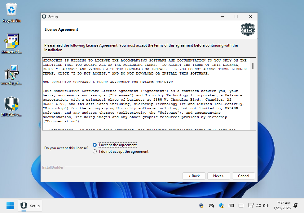304x213 pixels.
Task: Click the Setup taskbar button
Action: 30,206
